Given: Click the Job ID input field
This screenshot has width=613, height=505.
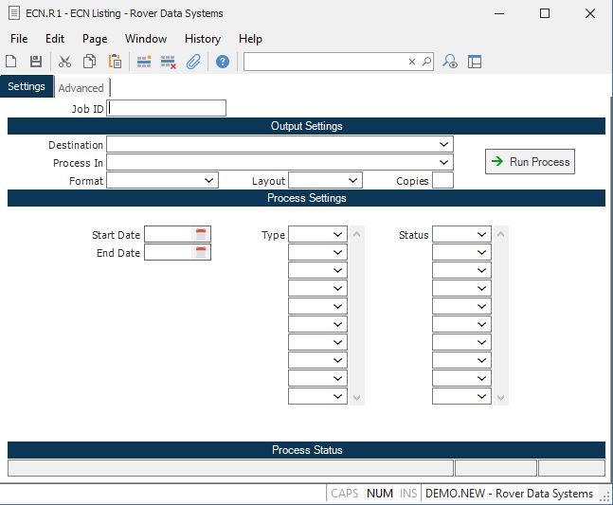Looking at the screenshot, I should pos(168,108).
